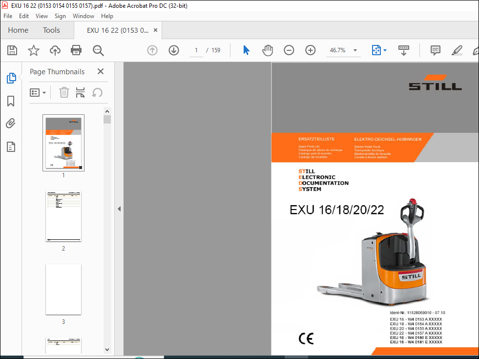Click the Adobe PDF title bar icon
Viewport: 479px width, 359px height.
pos(5,5)
